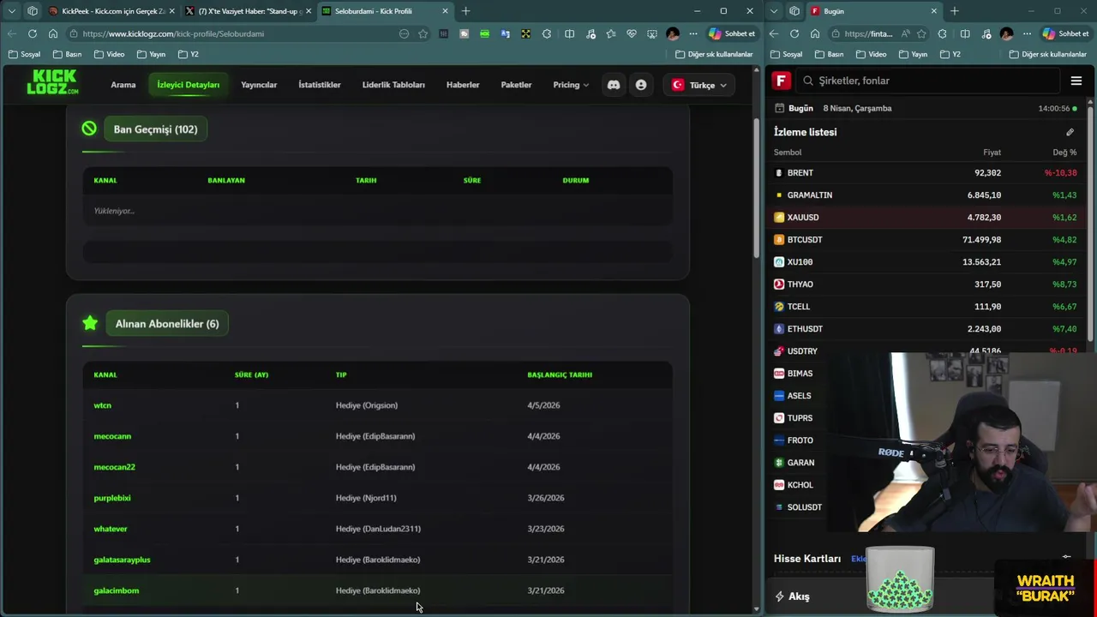Click Sohbet et Copilot button in the left browser
The width and height of the screenshot is (1097, 617).
[731, 33]
